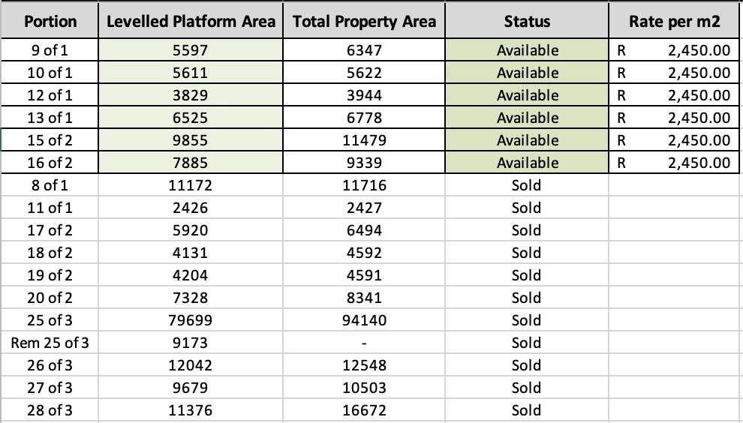The height and width of the screenshot is (423, 743).
Task: Select the 27 of 3 portion cell
Action: coord(50,388)
